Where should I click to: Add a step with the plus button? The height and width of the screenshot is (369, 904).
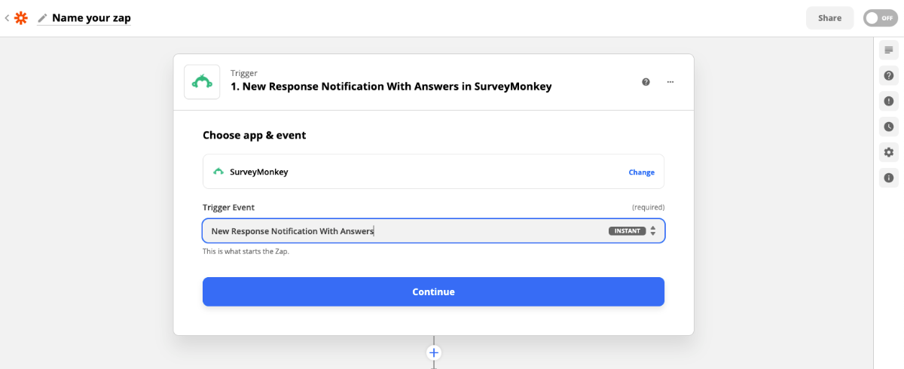[x=434, y=352]
